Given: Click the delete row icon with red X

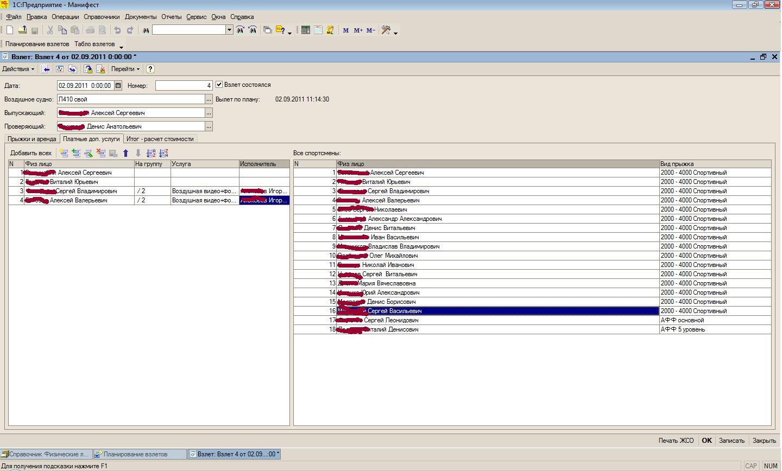Looking at the screenshot, I should pos(100,153).
